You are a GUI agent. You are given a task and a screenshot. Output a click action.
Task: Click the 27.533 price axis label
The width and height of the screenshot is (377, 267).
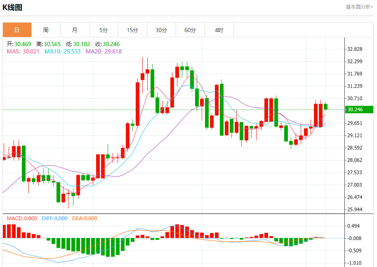coord(355,172)
